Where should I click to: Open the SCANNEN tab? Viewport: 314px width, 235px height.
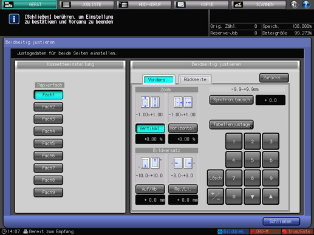259,4
